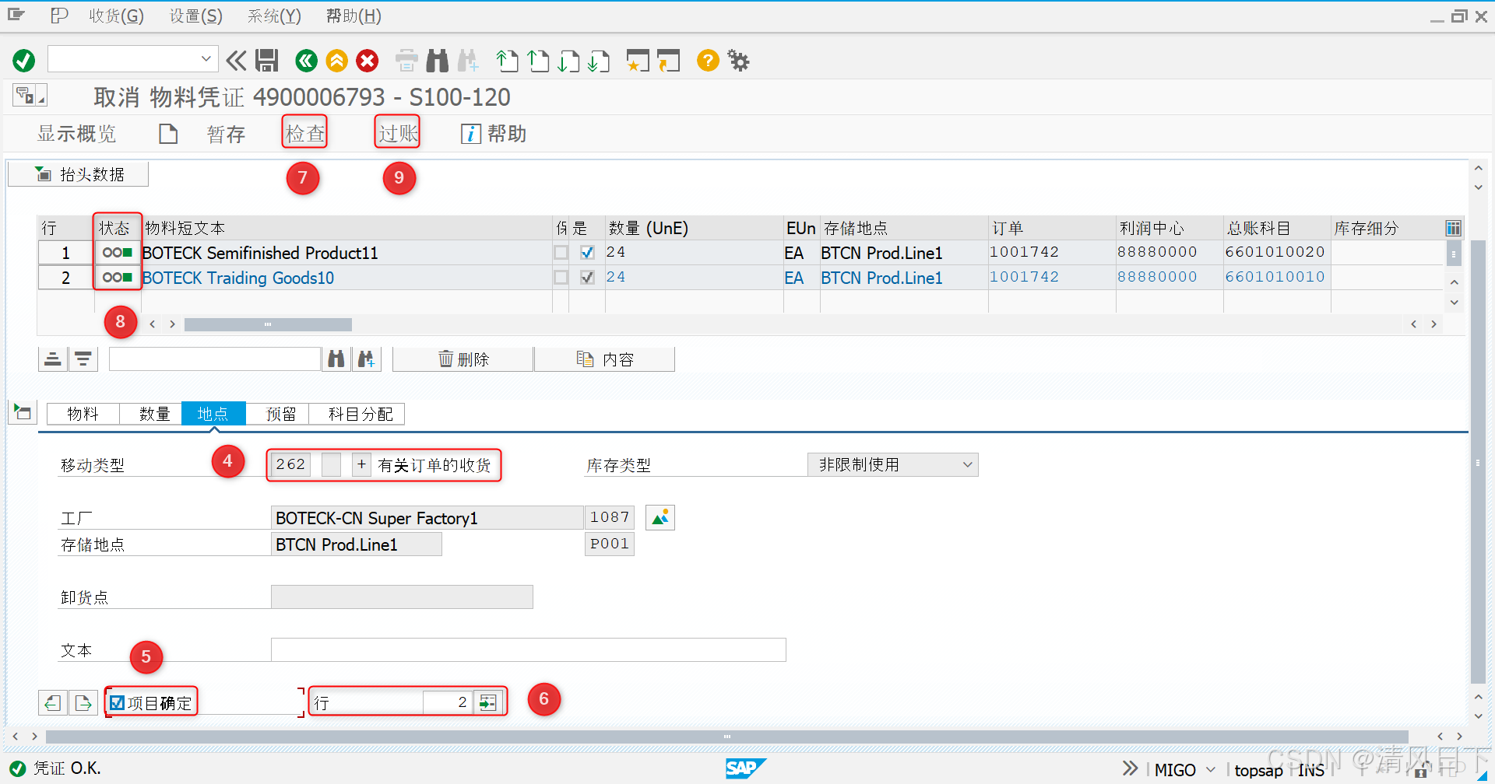Toggle the checked box in row 2
The image size is (1495, 784).
587,277
